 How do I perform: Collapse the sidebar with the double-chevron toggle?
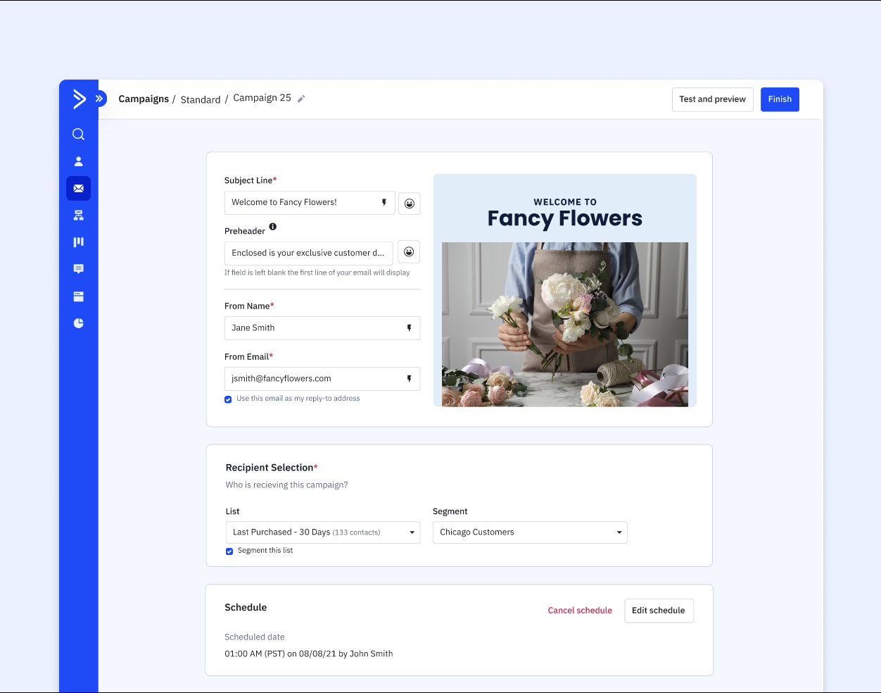pyautogui.click(x=99, y=99)
